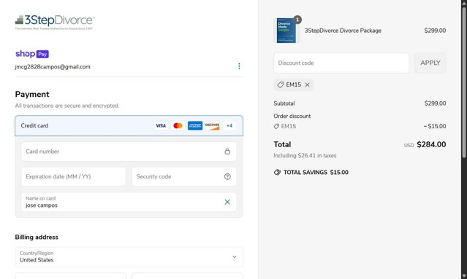Click the TOTAL SAVINGS $15.00 text
467x279 pixels.
click(x=316, y=173)
